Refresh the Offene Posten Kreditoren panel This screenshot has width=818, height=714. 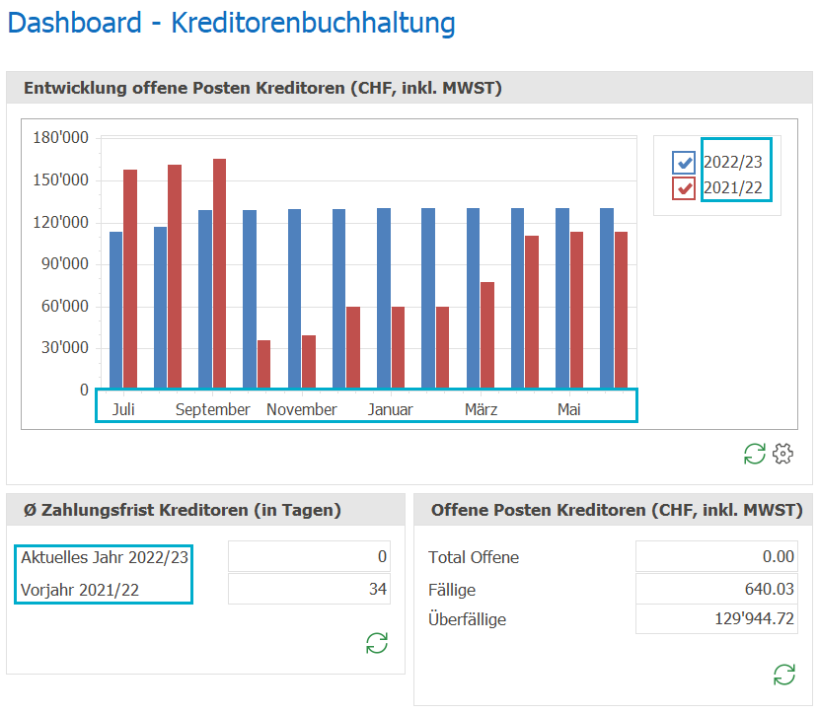tap(784, 675)
